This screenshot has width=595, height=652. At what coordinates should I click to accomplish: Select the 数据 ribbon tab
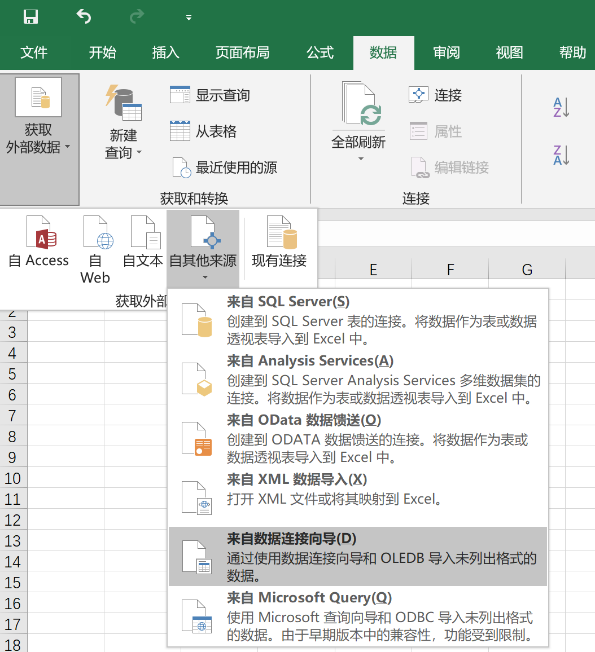click(383, 52)
